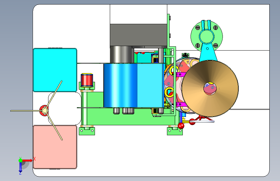The height and width of the screenshot is (181, 280).
Task: Select the right green mounting foot bracket
Action: [x=175, y=131]
